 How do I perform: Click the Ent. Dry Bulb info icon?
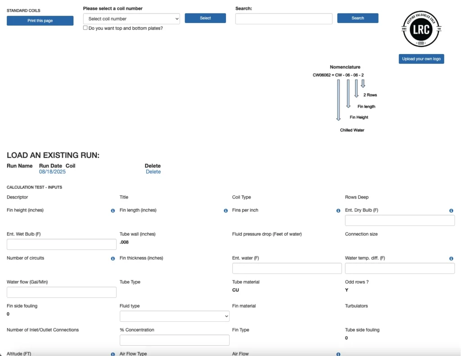coord(451,211)
